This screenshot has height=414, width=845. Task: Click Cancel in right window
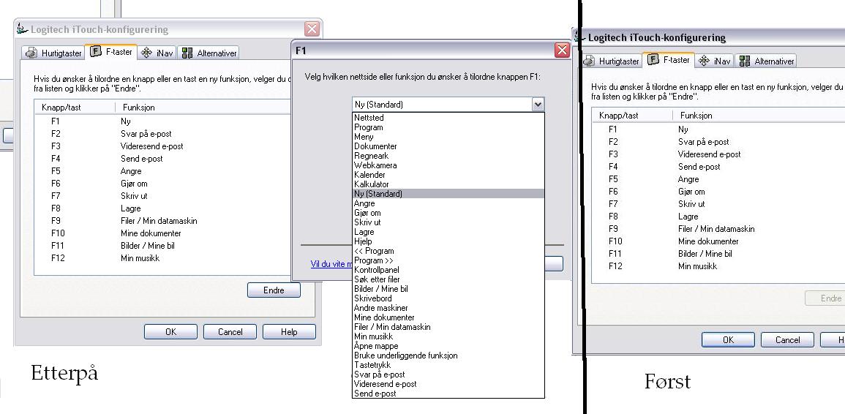(x=787, y=339)
